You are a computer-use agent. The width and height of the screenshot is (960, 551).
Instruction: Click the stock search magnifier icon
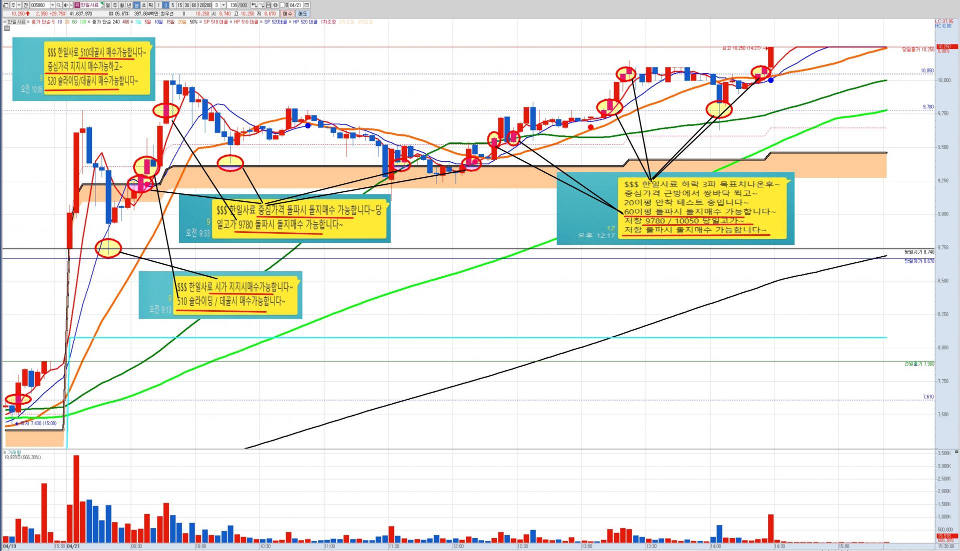pos(58,5)
